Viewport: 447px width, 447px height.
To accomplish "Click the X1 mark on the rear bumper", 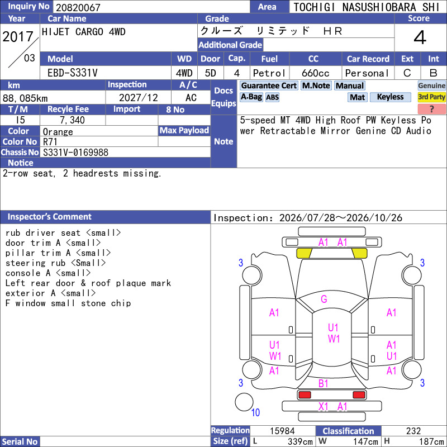I will pos(323,407).
